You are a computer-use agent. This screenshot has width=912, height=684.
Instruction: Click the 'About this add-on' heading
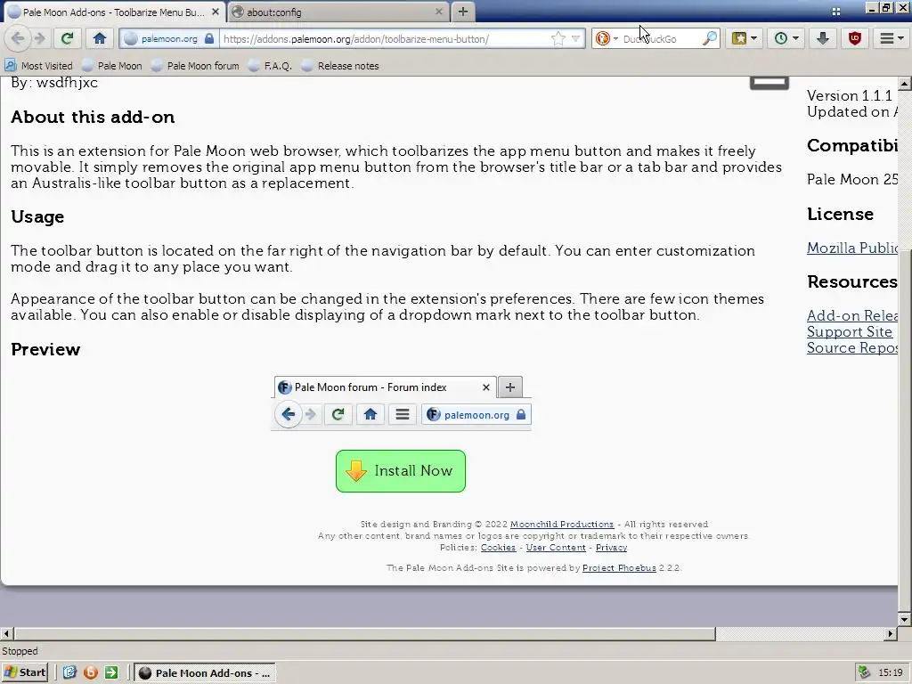click(x=93, y=117)
